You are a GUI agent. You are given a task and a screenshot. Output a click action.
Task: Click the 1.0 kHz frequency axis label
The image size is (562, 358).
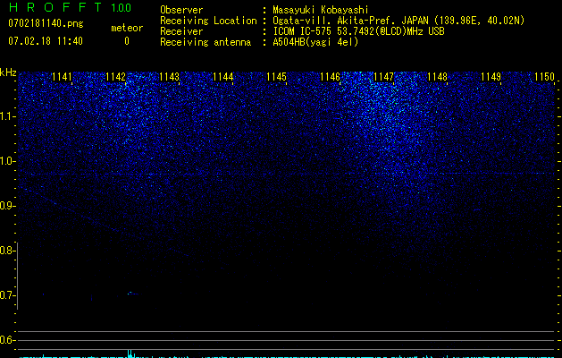pyautogui.click(x=7, y=161)
